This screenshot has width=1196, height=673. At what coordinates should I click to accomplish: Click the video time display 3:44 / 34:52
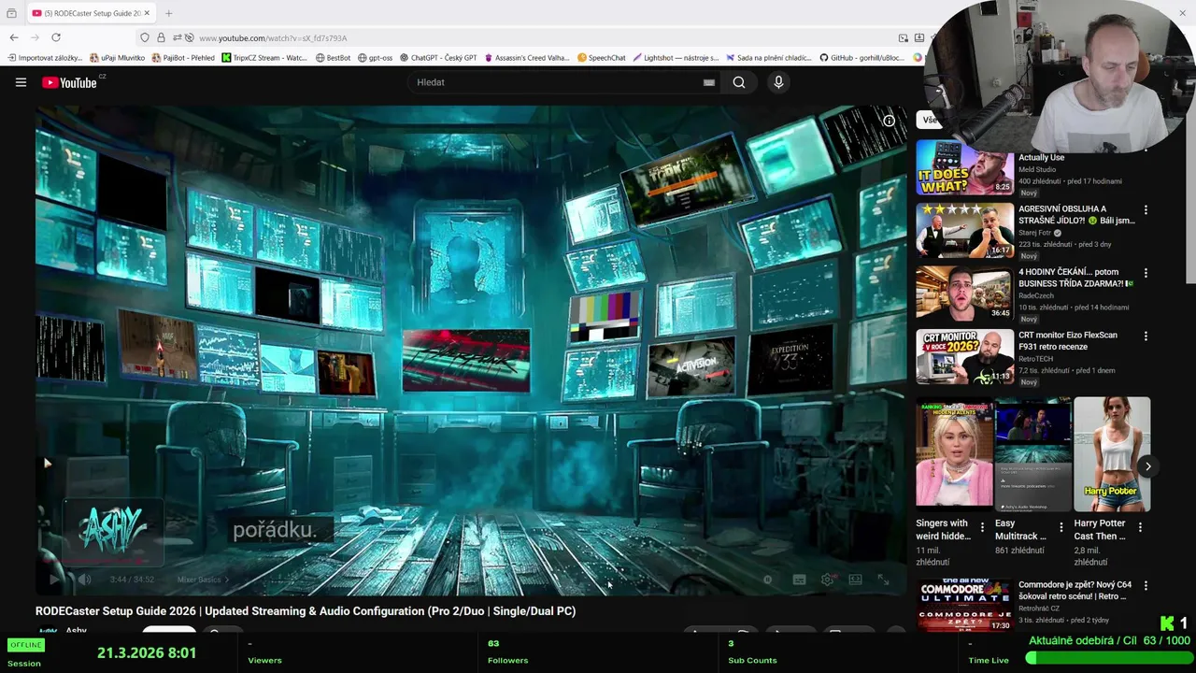coord(132,580)
